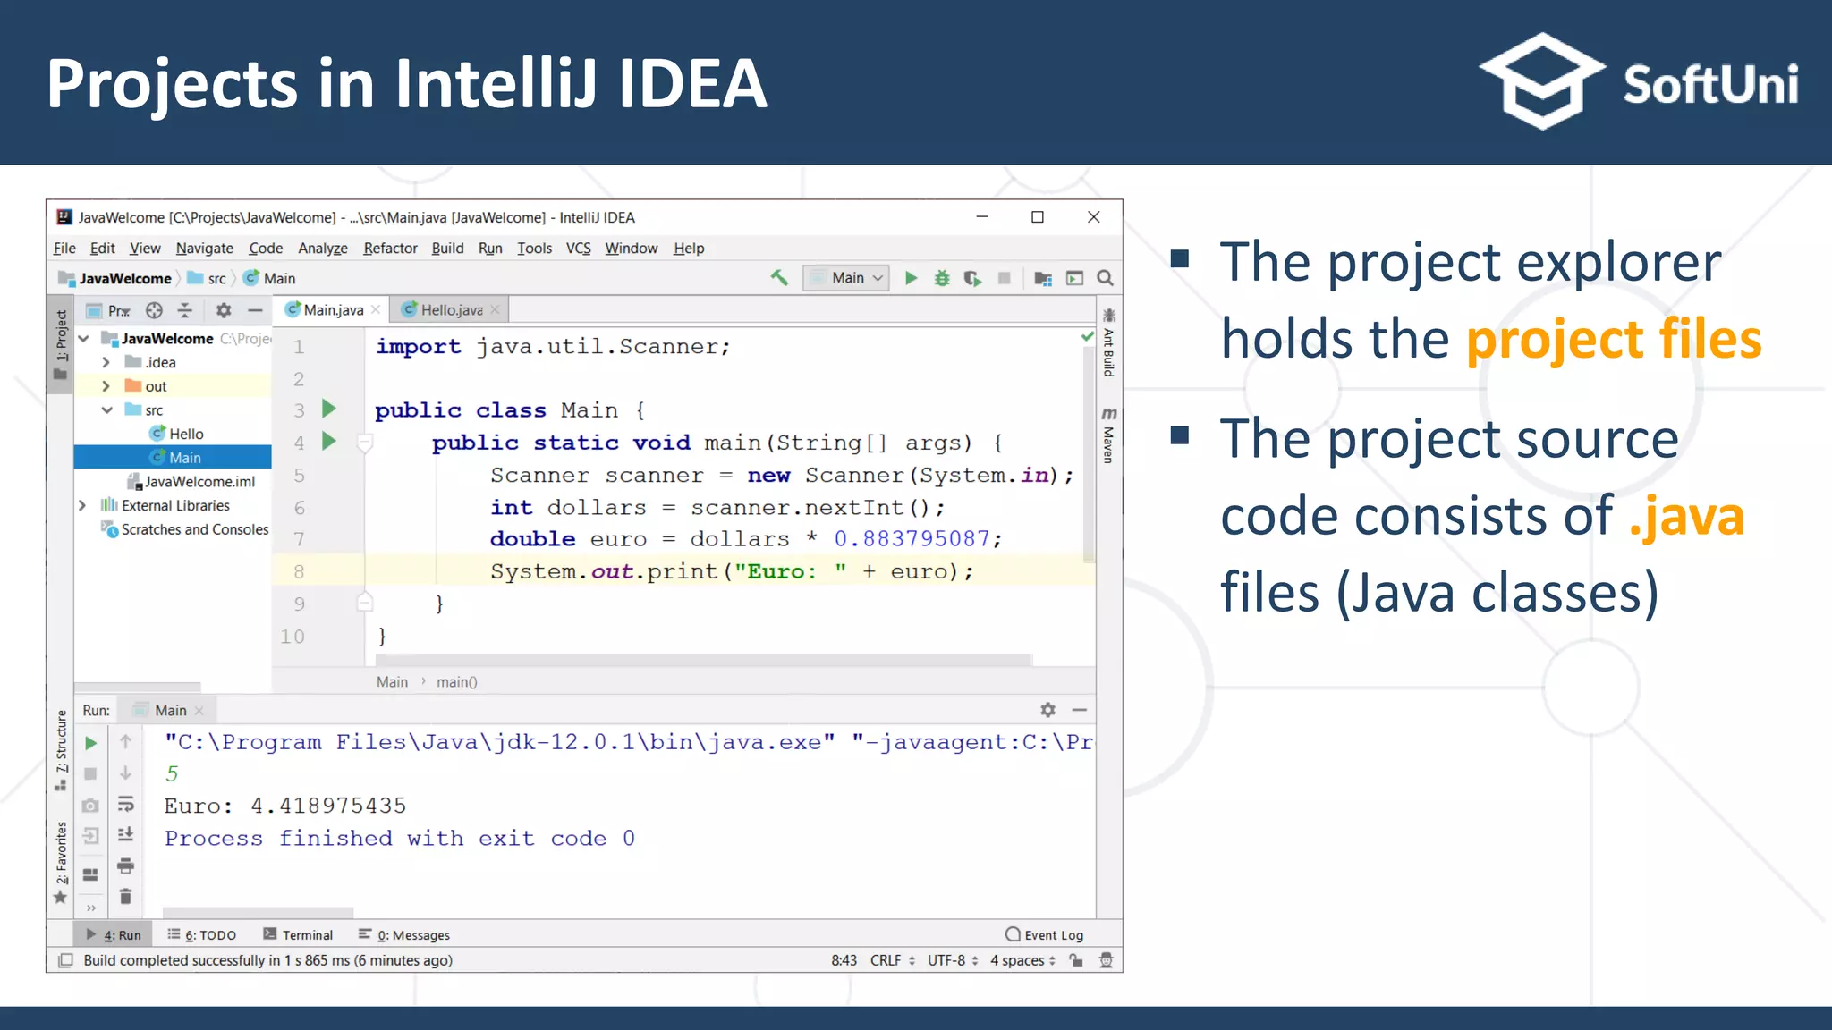The image size is (1832, 1030).
Task: Open the Build menu
Action: (447, 248)
